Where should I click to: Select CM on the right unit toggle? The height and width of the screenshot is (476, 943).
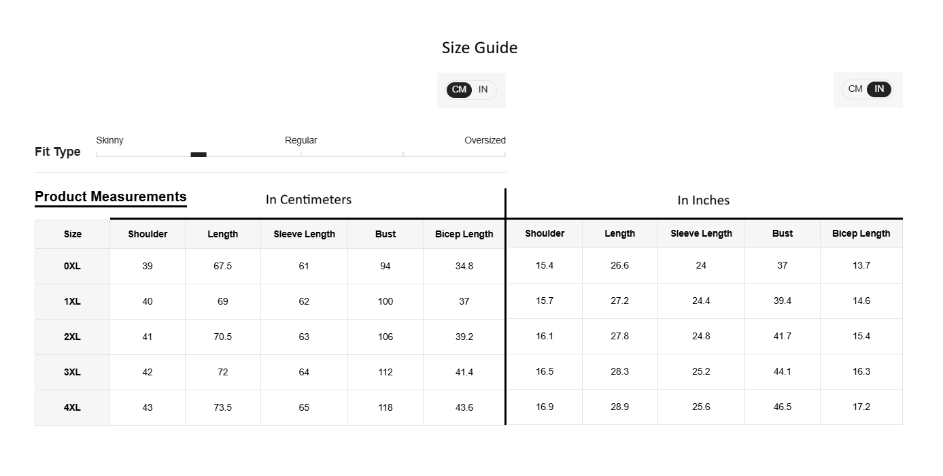click(855, 89)
